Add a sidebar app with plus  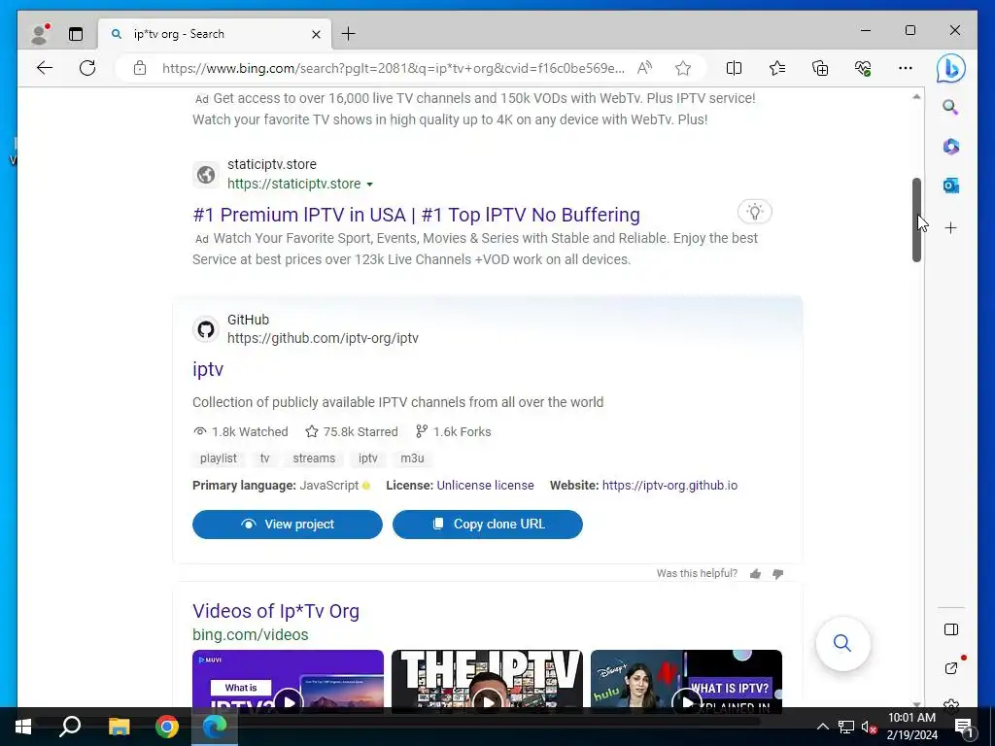point(950,227)
